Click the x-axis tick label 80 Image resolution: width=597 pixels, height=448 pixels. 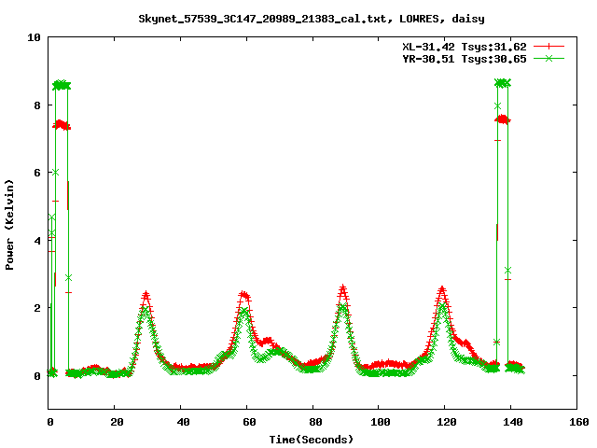(315, 422)
